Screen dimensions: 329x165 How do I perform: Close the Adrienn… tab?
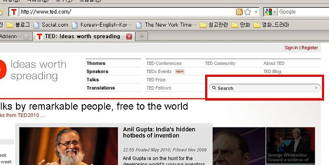click(x=26, y=37)
